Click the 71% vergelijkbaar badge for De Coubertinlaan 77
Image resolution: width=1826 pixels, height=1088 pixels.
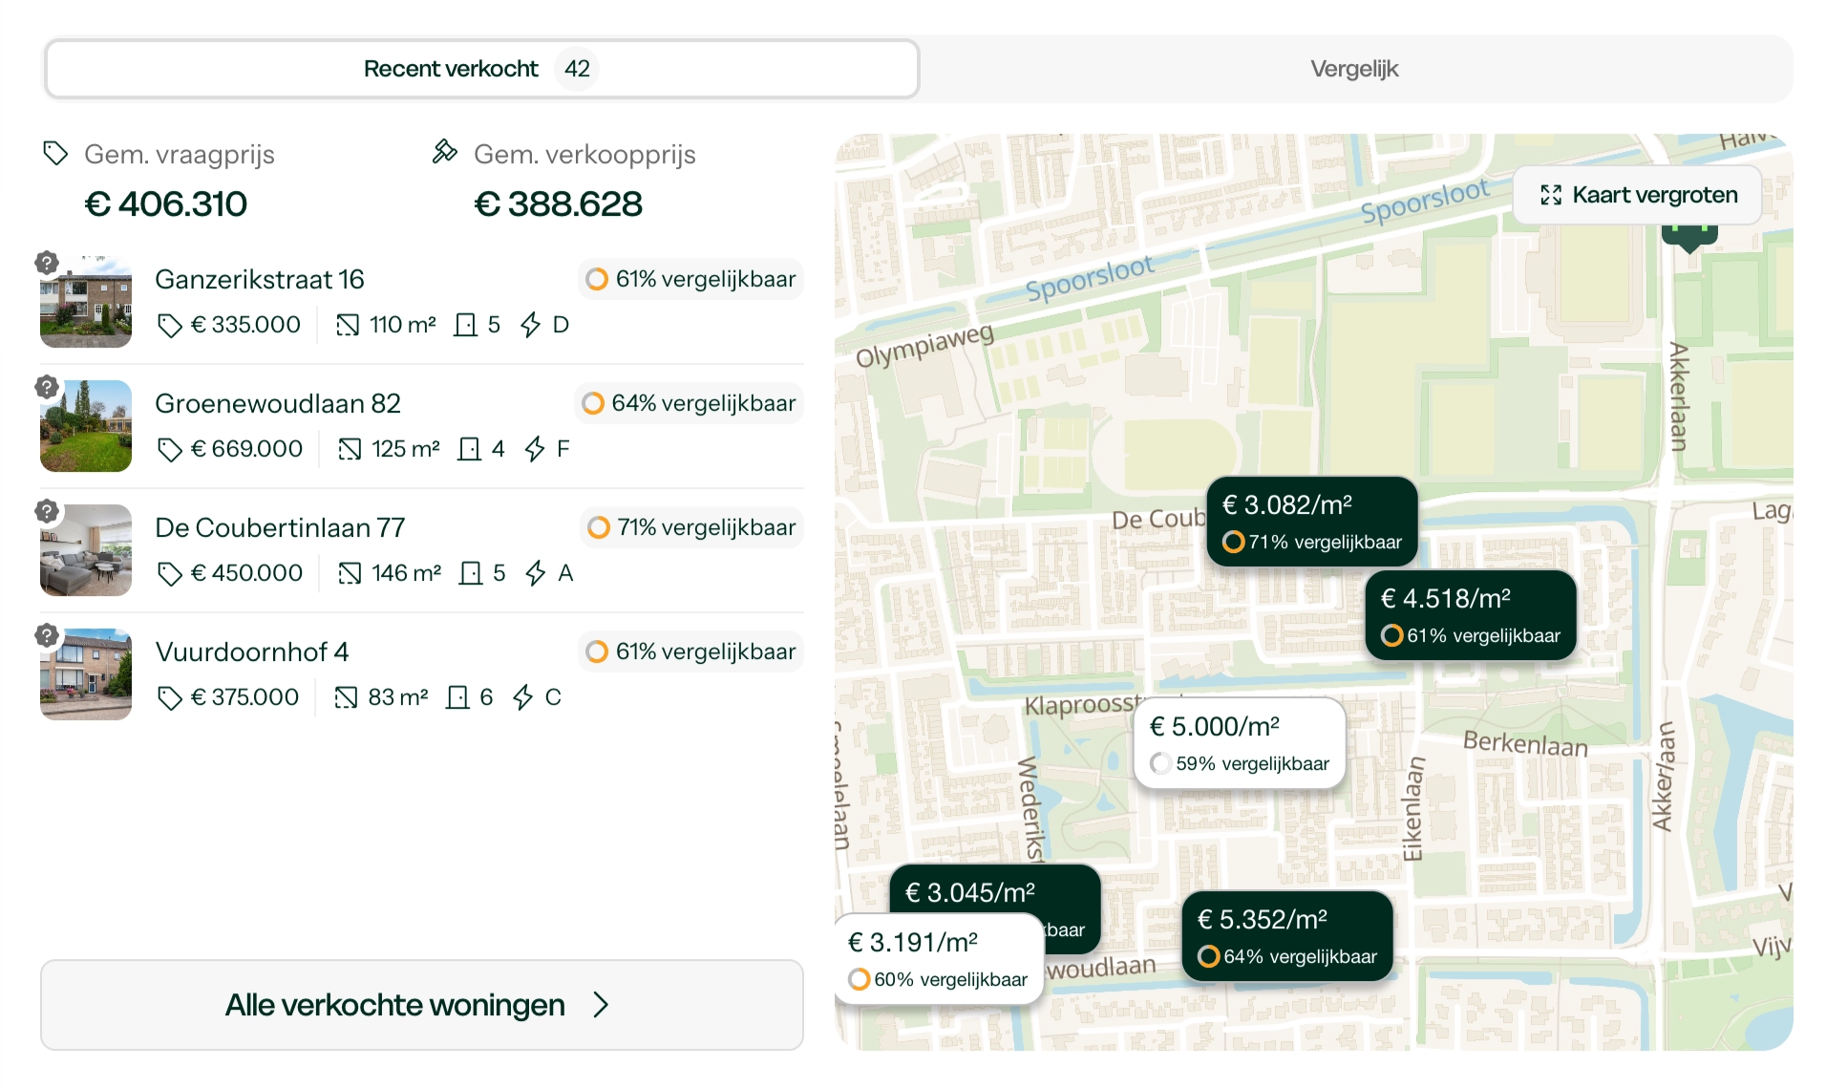point(691,527)
